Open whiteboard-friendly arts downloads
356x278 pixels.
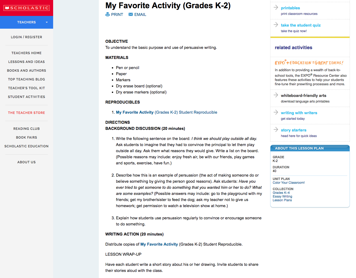(x=303, y=95)
